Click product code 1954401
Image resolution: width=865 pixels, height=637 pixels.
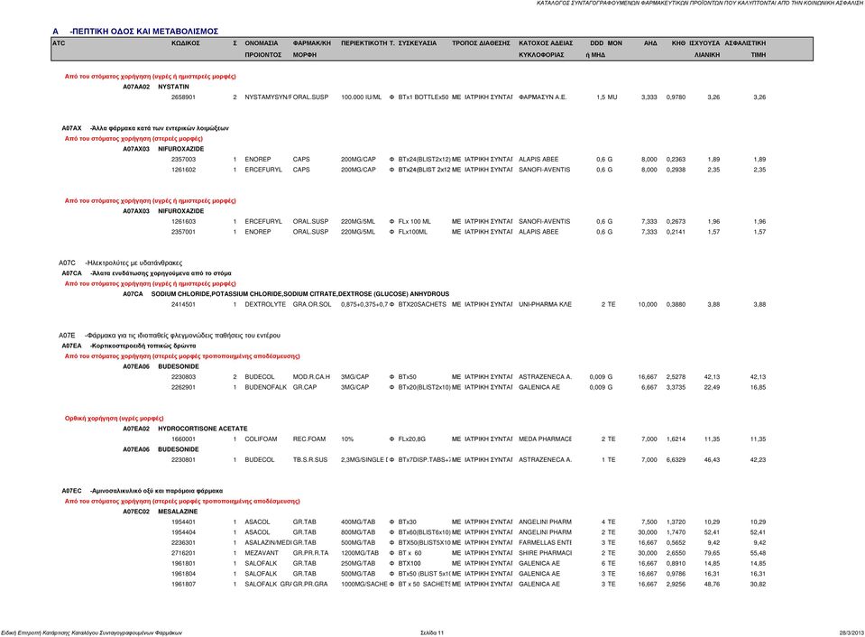click(x=183, y=522)
